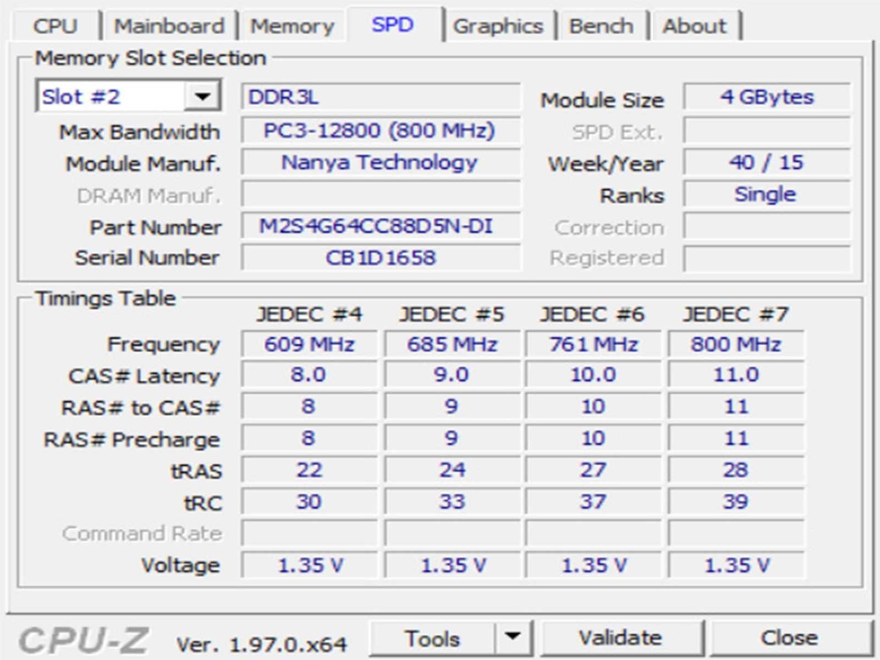This screenshot has width=880, height=660.
Task: Click the 11.0 CAS# Latency cell
Action: click(x=736, y=375)
